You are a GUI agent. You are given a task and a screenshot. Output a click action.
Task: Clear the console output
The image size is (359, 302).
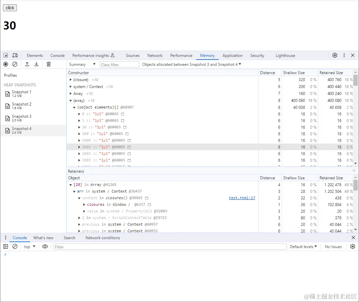click(x=15, y=246)
